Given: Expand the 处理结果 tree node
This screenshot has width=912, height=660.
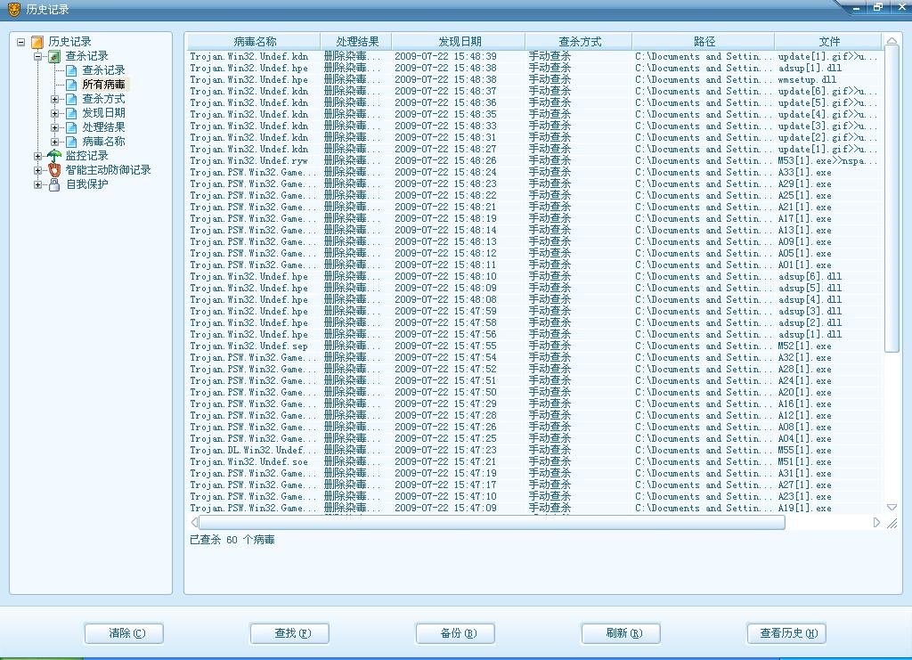Looking at the screenshot, I should click(54, 127).
